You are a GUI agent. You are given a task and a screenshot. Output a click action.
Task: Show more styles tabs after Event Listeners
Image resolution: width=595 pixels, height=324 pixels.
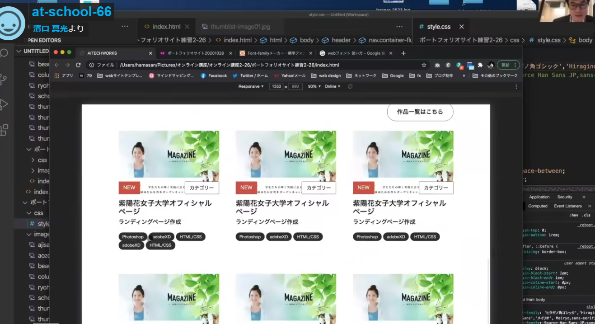(x=589, y=206)
